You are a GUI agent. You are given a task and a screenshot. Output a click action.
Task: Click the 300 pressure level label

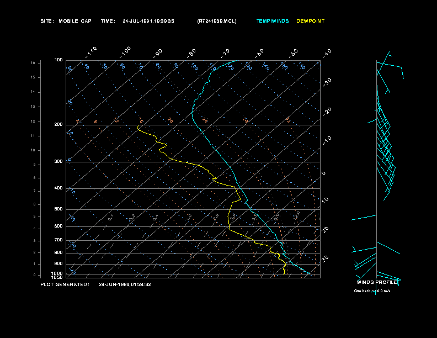pos(58,162)
